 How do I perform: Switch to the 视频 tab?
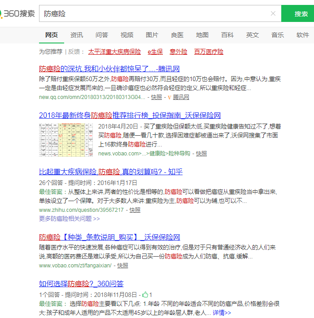point(127,35)
